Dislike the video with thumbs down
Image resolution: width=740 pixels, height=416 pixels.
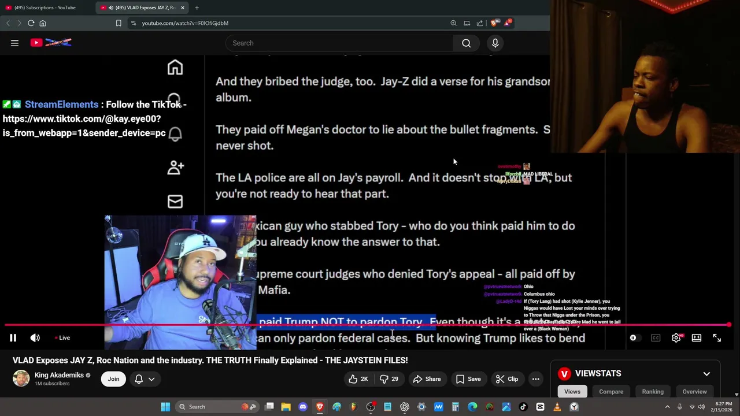(389, 379)
